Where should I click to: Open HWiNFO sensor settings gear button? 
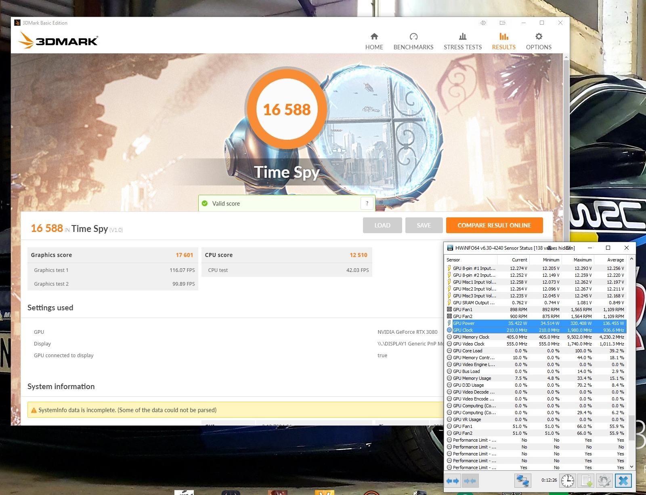[x=604, y=481]
